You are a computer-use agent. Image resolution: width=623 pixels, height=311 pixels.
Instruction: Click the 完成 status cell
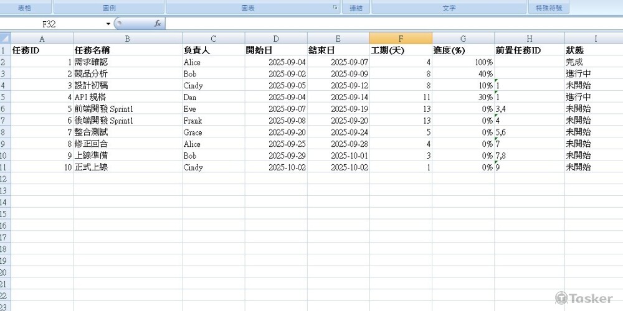pos(594,62)
